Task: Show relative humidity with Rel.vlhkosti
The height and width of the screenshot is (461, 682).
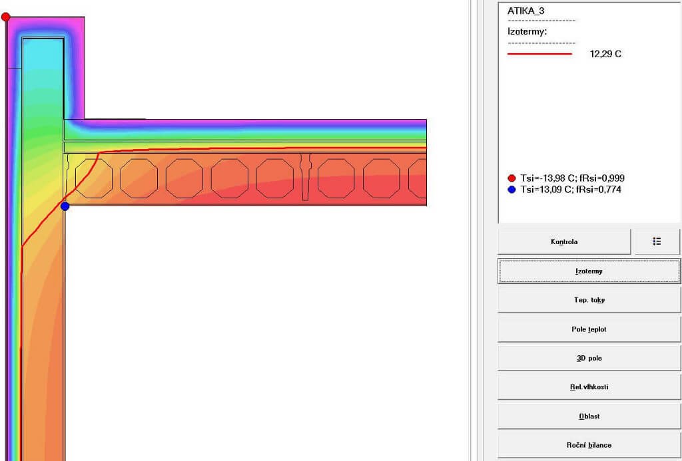Action: click(x=589, y=387)
